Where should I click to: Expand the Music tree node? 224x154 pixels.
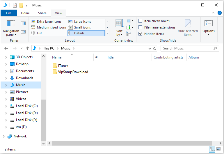point(6,85)
